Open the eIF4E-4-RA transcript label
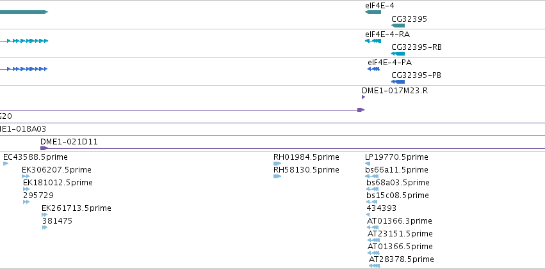Viewport: 545px width, 269px height. click(x=387, y=35)
